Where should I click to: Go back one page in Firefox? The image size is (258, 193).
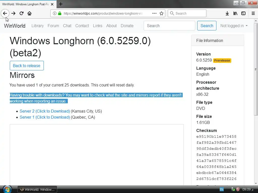point(5,13)
